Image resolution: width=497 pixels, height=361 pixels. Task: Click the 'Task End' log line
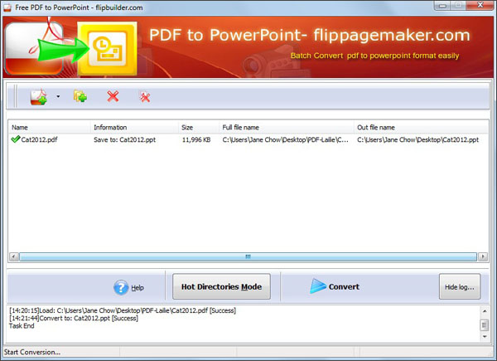click(22, 326)
